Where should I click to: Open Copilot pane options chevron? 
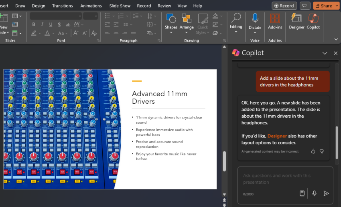pyautogui.click(x=325, y=53)
